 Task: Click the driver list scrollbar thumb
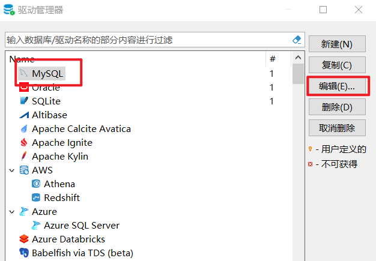pyautogui.click(x=298, y=74)
